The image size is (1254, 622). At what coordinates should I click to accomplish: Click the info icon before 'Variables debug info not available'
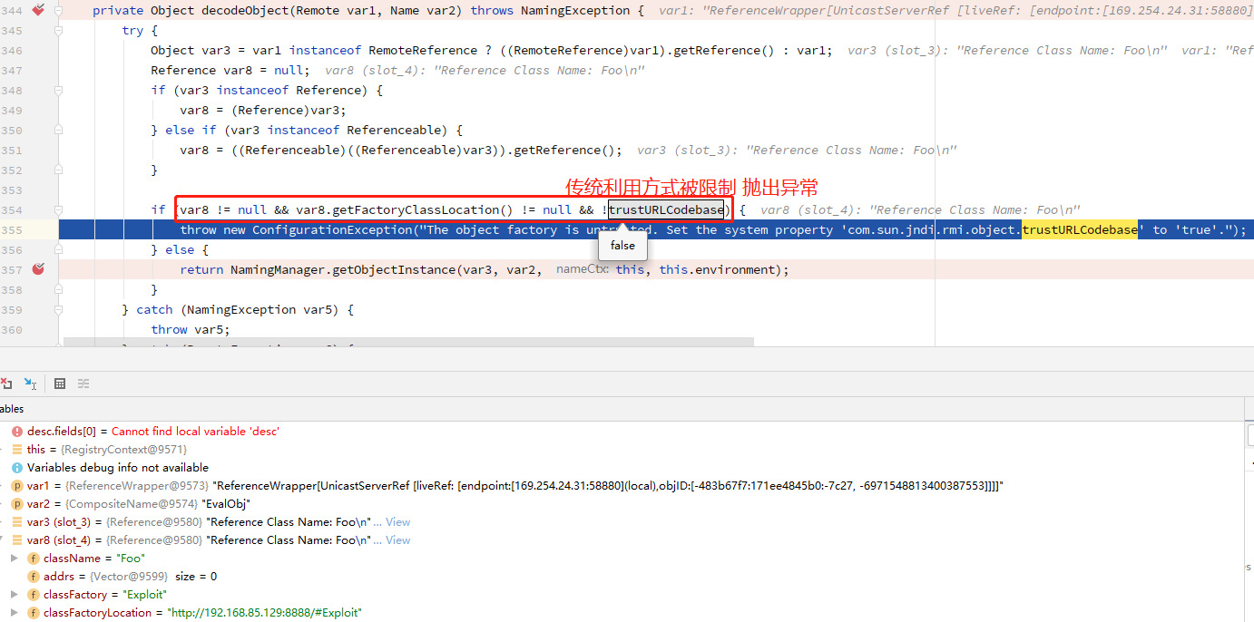[x=16, y=467]
